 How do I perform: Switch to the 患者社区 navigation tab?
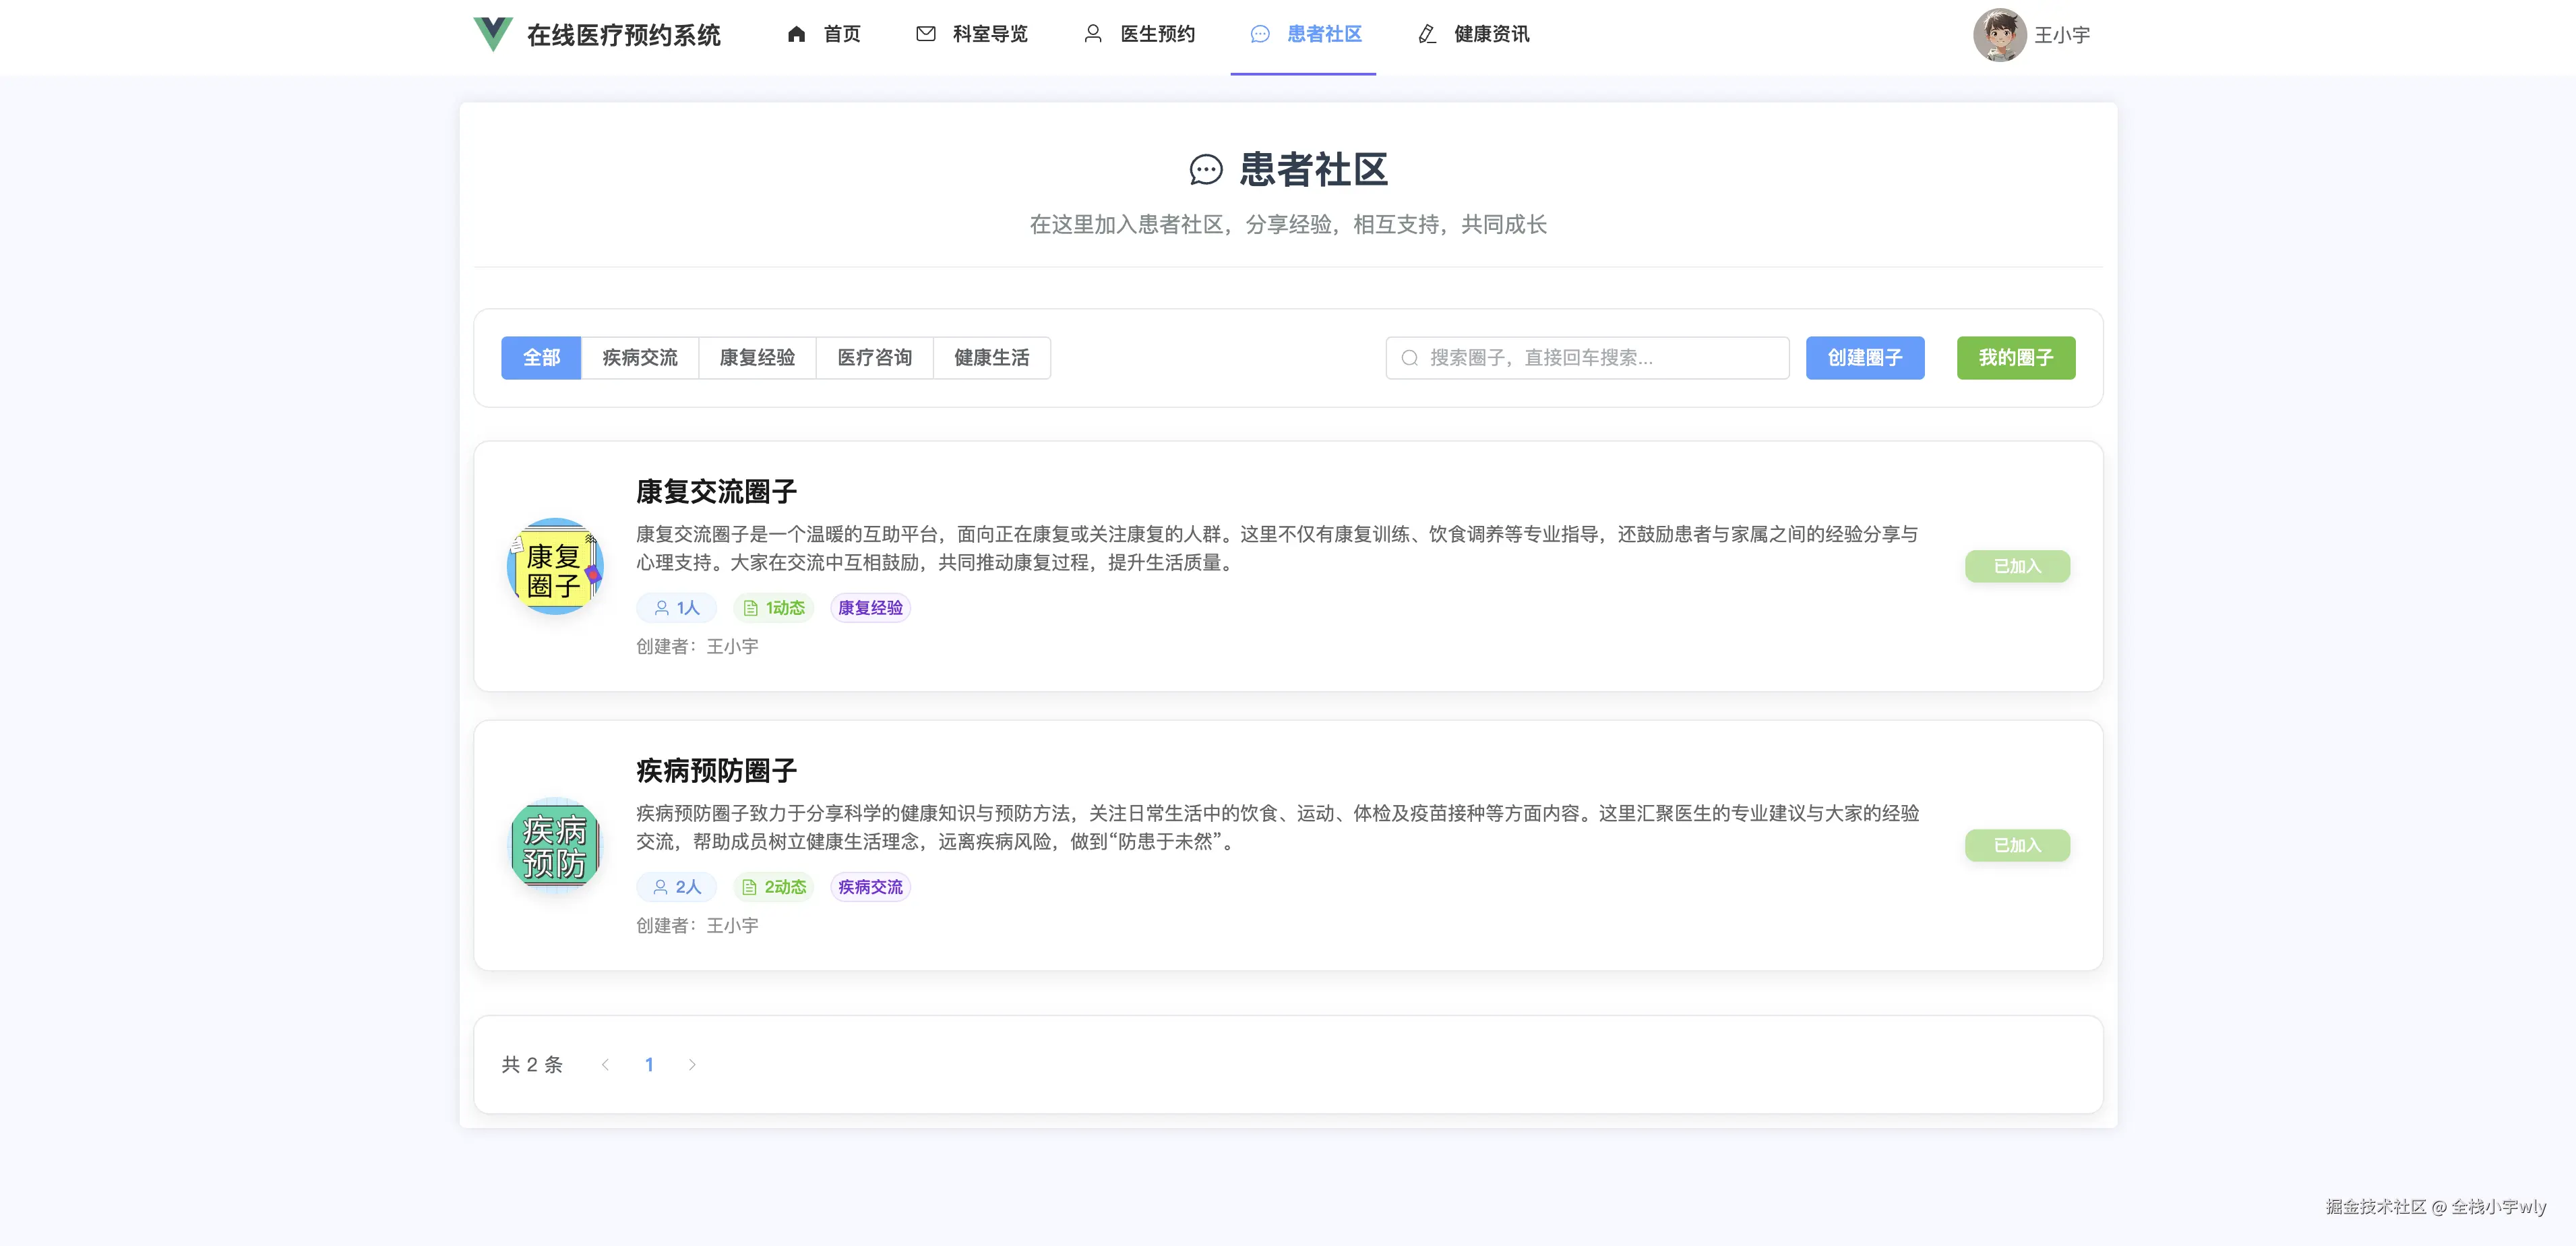tap(1303, 35)
